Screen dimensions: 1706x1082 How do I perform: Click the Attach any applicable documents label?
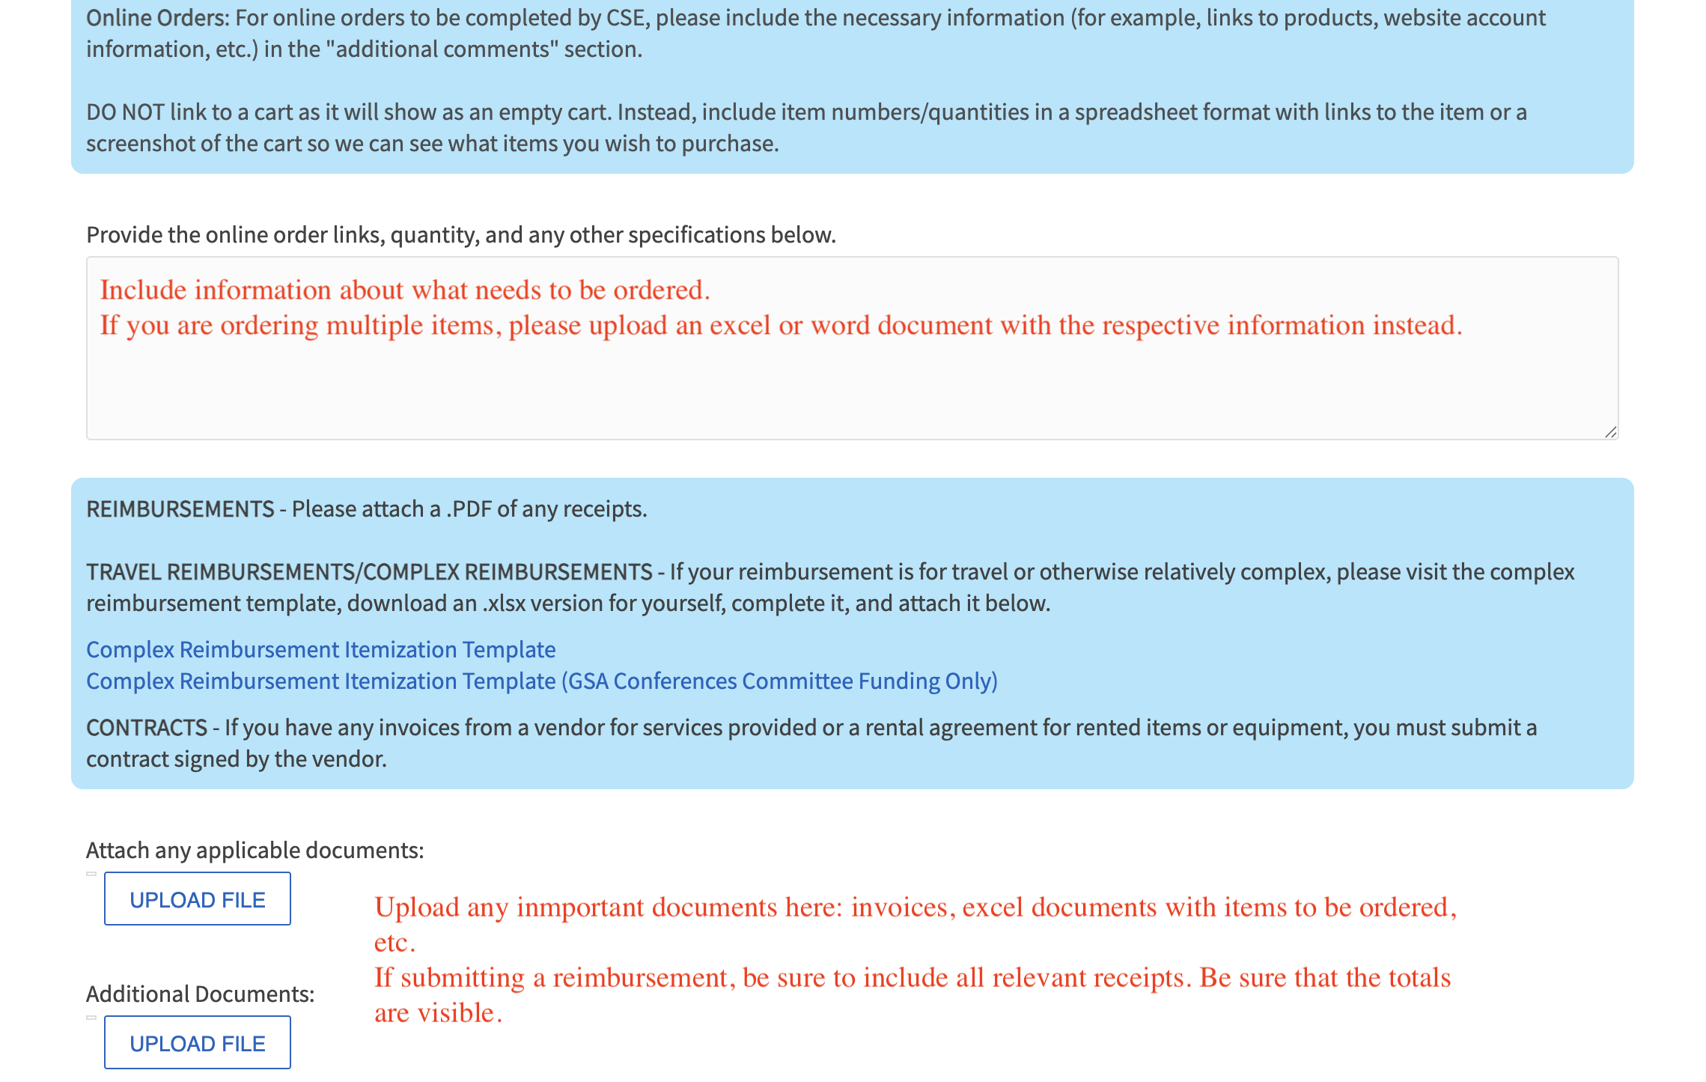(x=255, y=850)
